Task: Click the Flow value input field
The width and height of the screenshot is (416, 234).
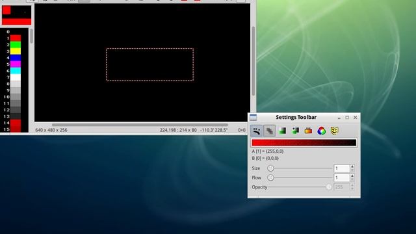Action: pyautogui.click(x=342, y=177)
